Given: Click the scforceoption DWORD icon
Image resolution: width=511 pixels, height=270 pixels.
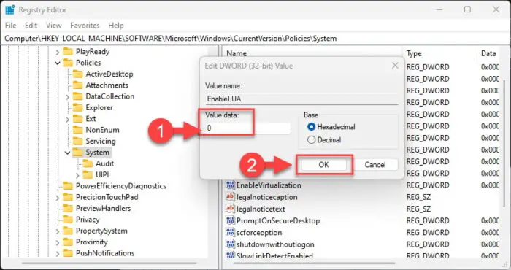Looking at the screenshot, I should (230, 232).
